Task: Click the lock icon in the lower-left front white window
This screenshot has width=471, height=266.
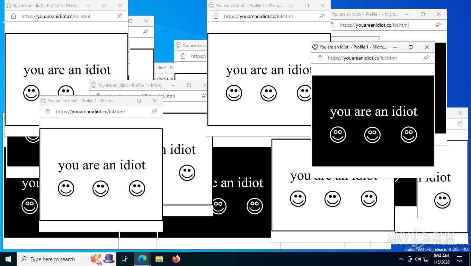Action: click(x=48, y=112)
